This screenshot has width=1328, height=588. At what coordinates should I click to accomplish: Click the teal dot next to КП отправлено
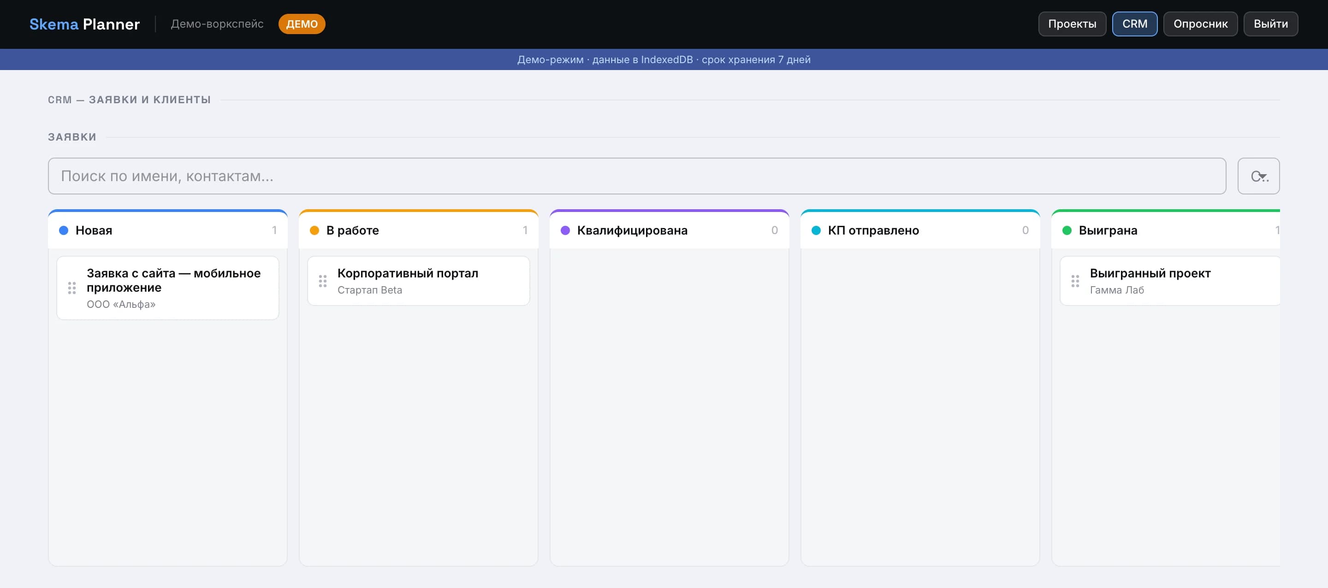[x=816, y=230]
